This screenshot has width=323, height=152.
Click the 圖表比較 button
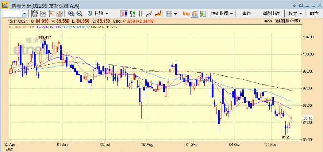tap(271, 13)
